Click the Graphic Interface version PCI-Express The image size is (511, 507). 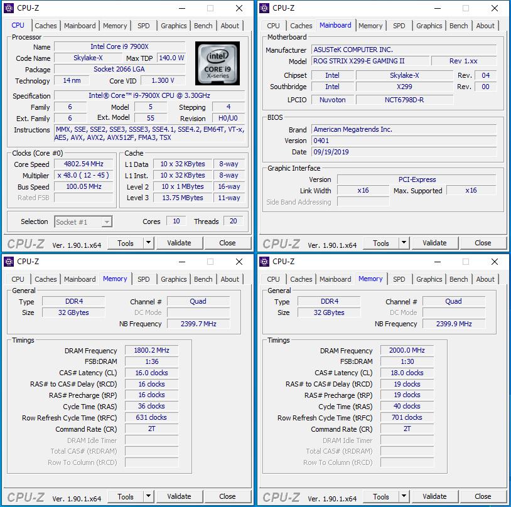[x=417, y=179]
